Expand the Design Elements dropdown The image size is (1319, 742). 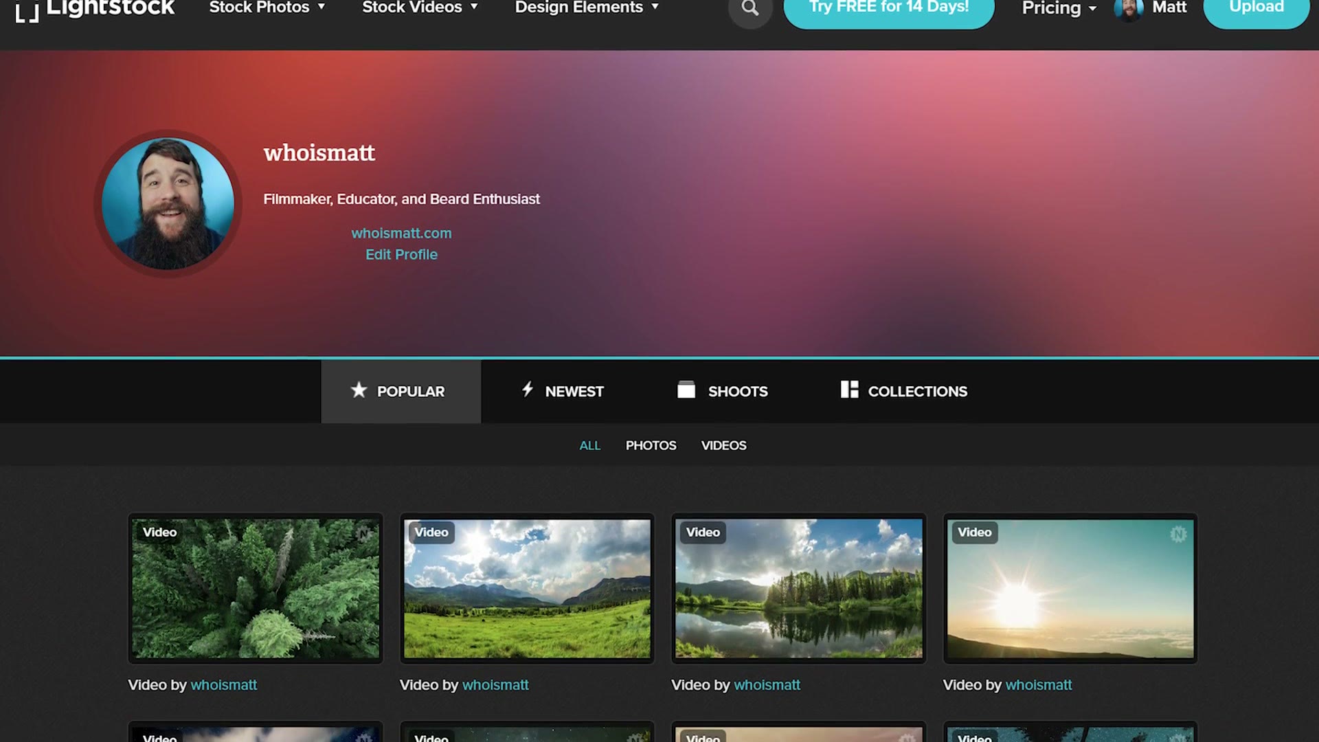587,8
